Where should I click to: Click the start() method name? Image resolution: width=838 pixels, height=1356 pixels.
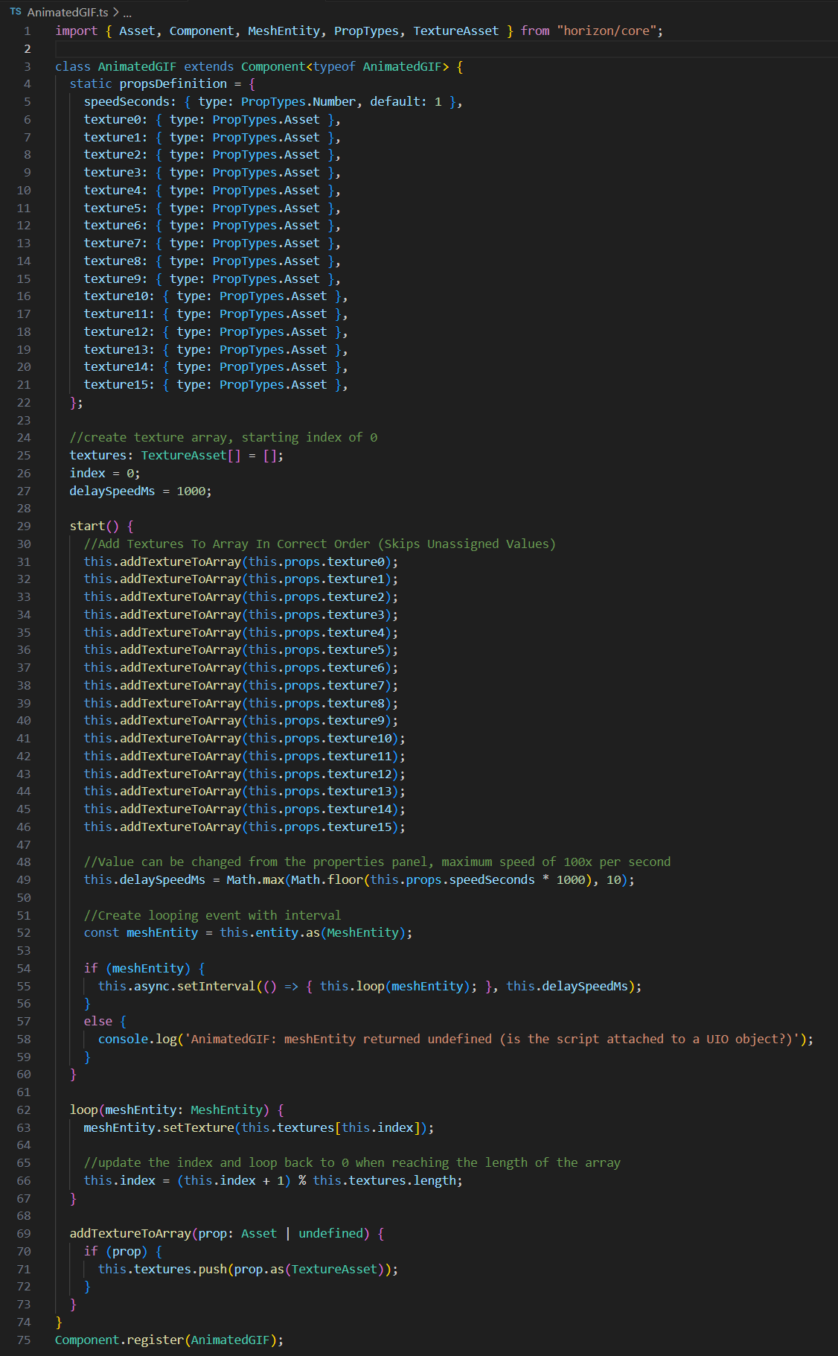tap(87, 526)
